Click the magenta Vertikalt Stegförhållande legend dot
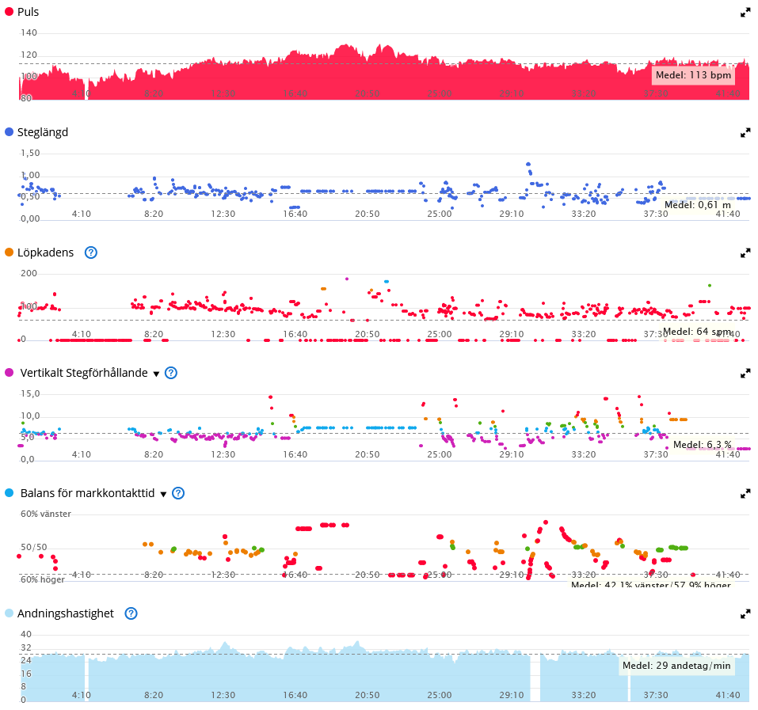Screen dimensions: 758x710 pyautogui.click(x=9, y=372)
